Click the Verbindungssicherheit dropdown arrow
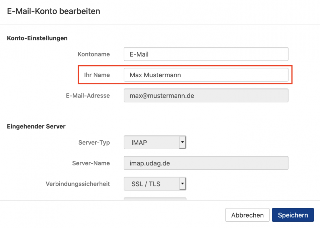The width and height of the screenshot is (320, 228). 183,183
